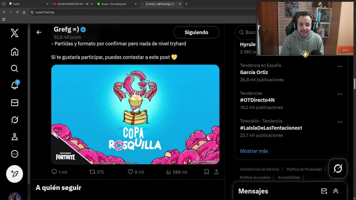Repost the post with 375 reposts
This screenshot has height=200, width=356.
coord(92,172)
